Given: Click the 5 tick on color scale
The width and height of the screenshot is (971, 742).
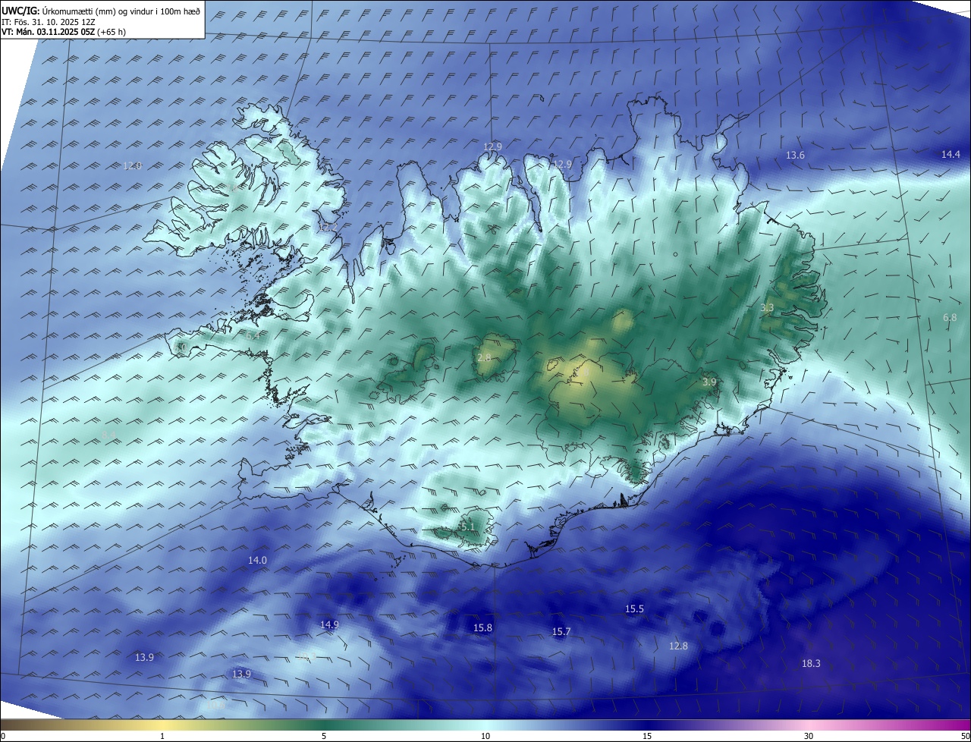Looking at the screenshot, I should [324, 736].
